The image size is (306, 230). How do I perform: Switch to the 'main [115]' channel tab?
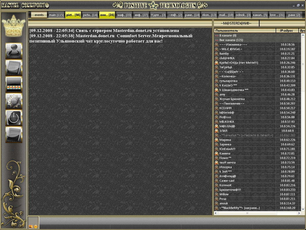click(x=56, y=15)
